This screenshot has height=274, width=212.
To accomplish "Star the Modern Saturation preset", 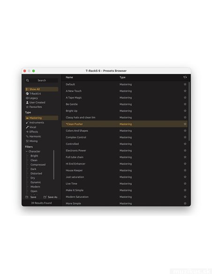I will click(185, 197).
